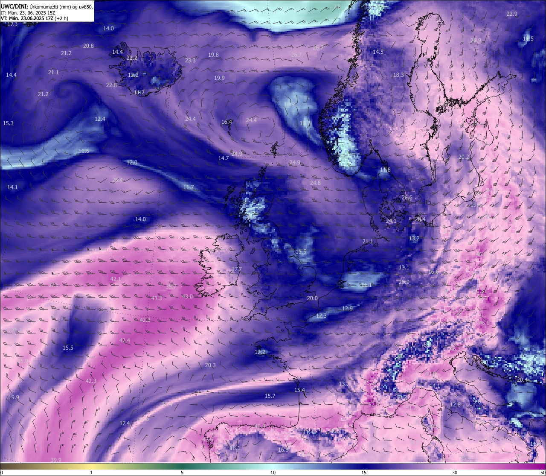Viewport: 546px width, 476px height.
Task: Click the 16.9 value over northern Spain
Action: [x=283, y=450]
